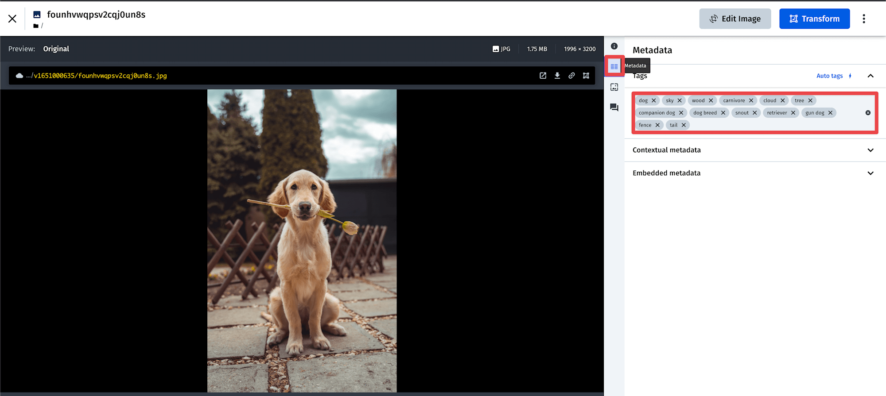Viewport: 886px width, 396px height.
Task: Click the 1996 × 3200 dimensions text
Action: [579, 49]
